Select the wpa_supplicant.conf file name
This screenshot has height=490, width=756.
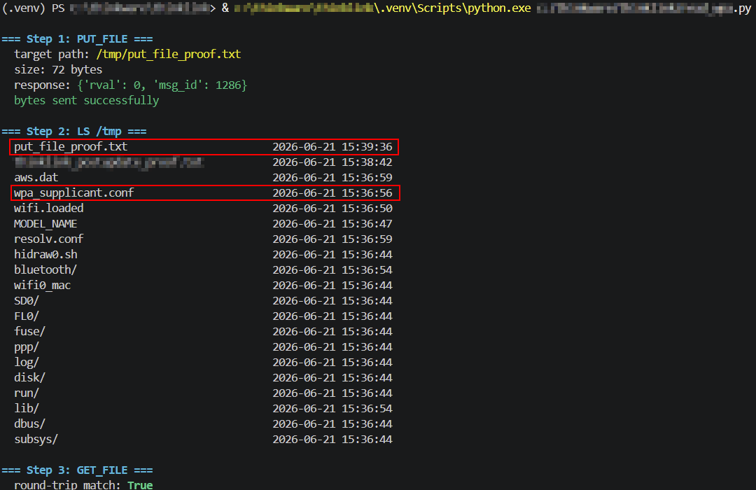73,193
